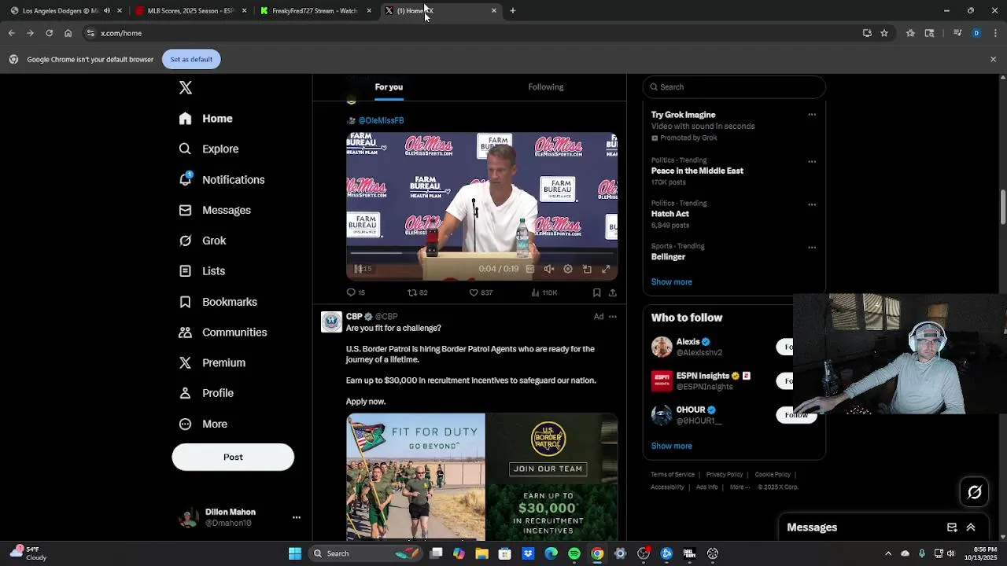Viewport: 1007px width, 566px height.
Task: Switch to FreakyFred727 Stream tab
Action: tap(315, 11)
